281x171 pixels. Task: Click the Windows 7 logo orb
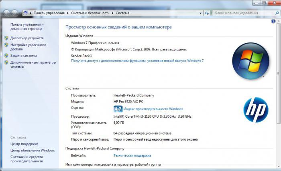tap(250, 61)
